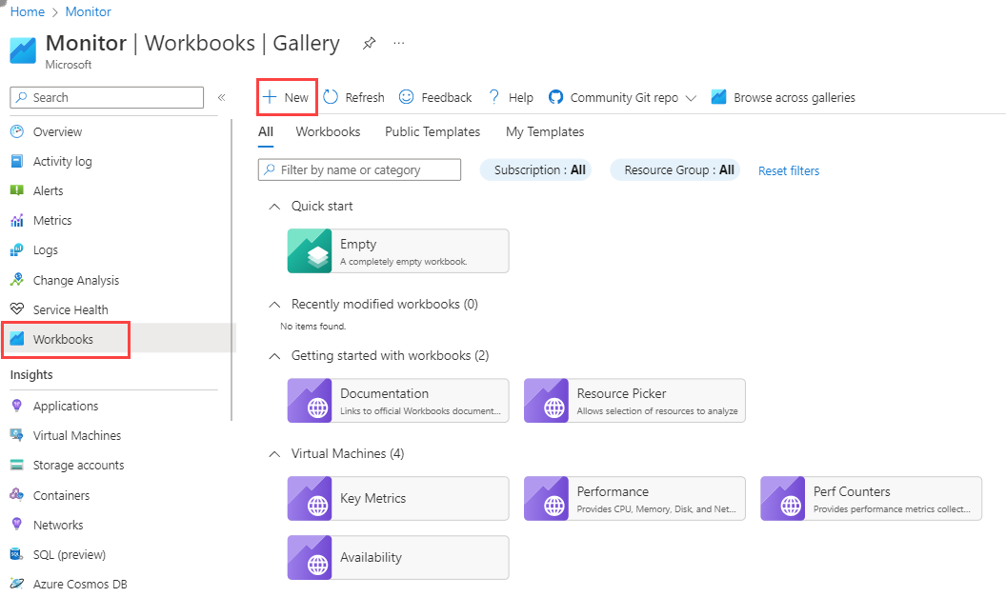Collapse the Virtual Machines section

274,454
